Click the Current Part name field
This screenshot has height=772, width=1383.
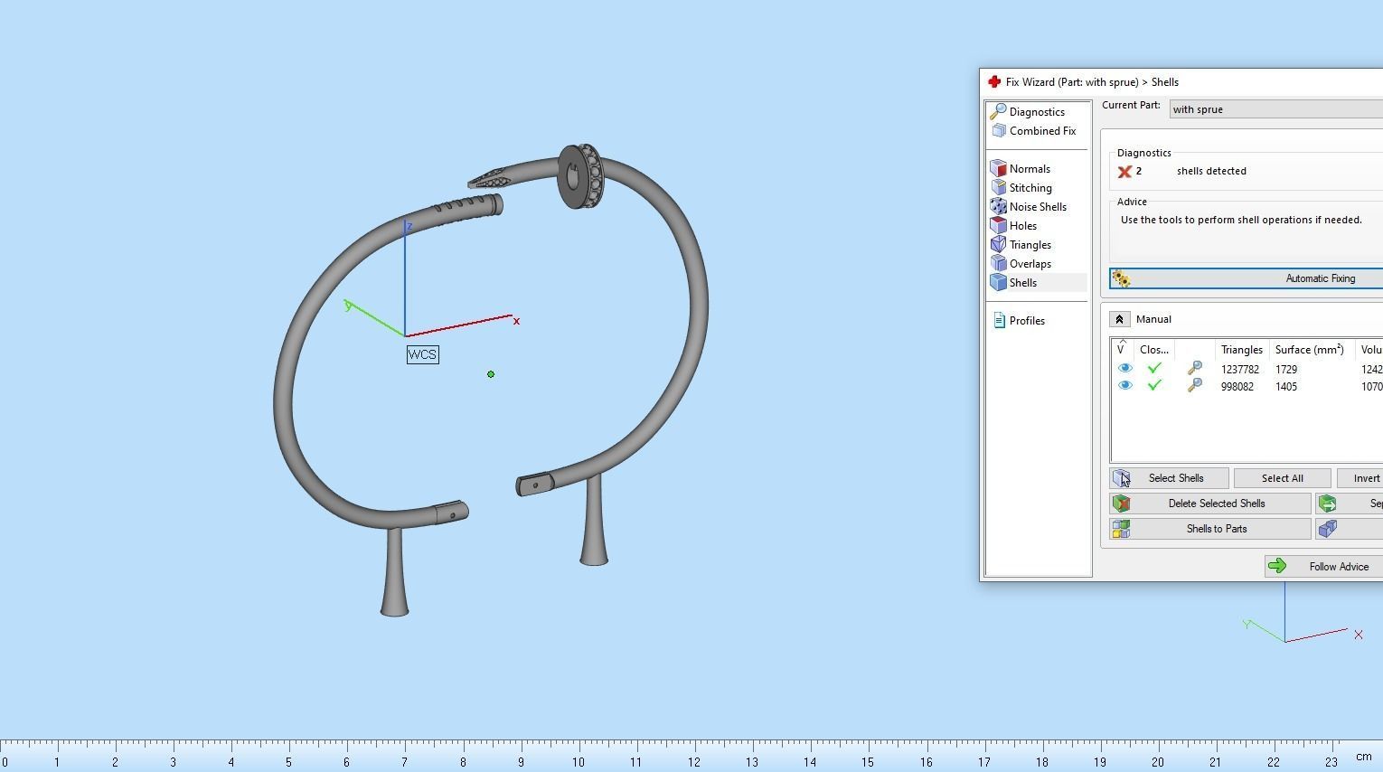click(x=1275, y=109)
